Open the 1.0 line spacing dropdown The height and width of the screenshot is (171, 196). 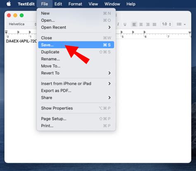(x=167, y=24)
